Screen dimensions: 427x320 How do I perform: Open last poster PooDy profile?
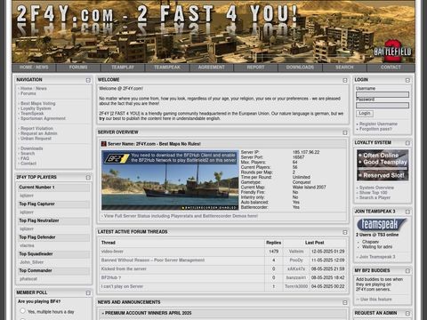(x=296, y=260)
